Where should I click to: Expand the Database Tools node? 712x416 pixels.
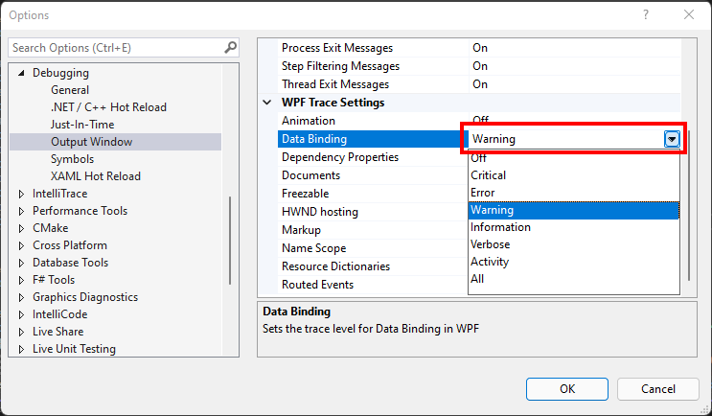[x=21, y=263]
